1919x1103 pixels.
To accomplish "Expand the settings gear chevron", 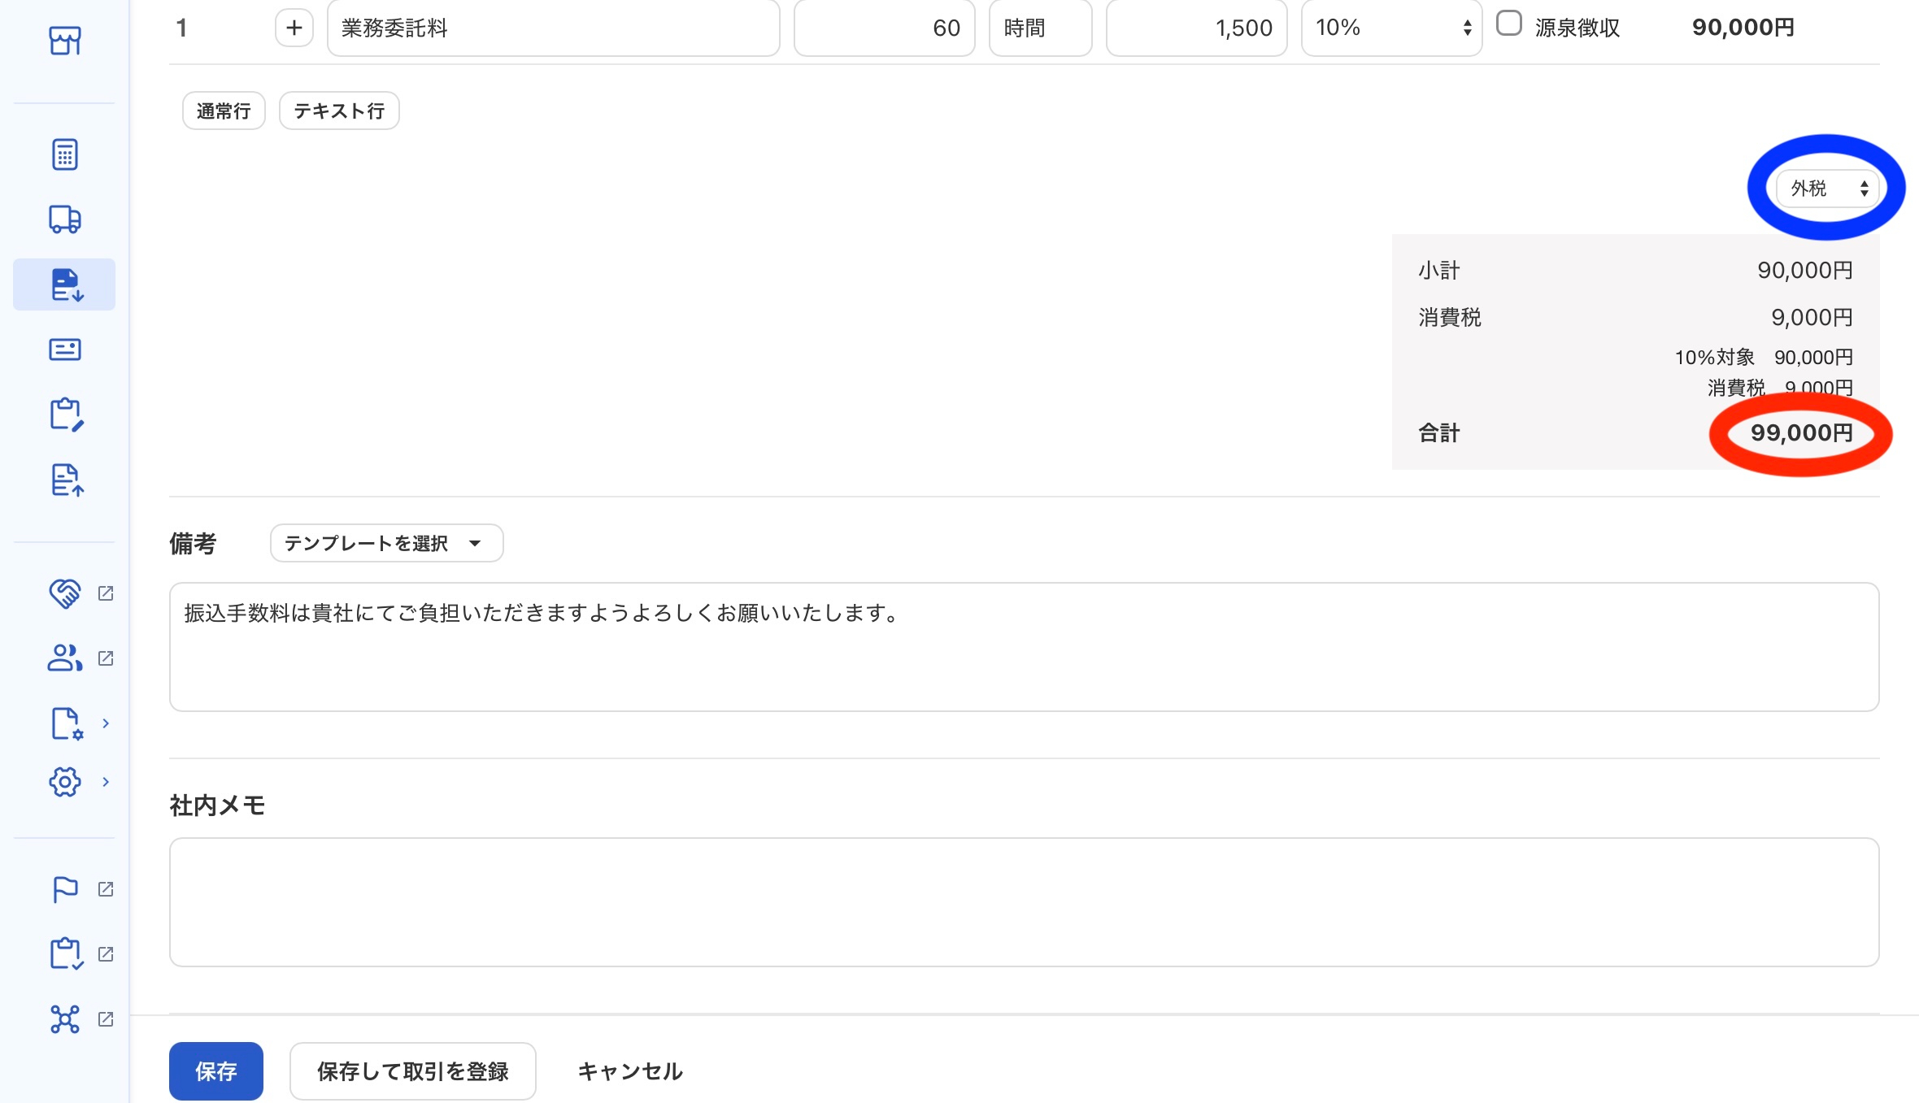I will 106,782.
